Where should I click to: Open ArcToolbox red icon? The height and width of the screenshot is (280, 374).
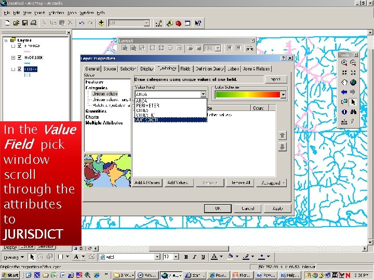click(x=178, y=23)
